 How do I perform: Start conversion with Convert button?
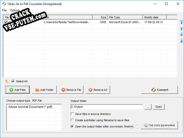[159, 90]
